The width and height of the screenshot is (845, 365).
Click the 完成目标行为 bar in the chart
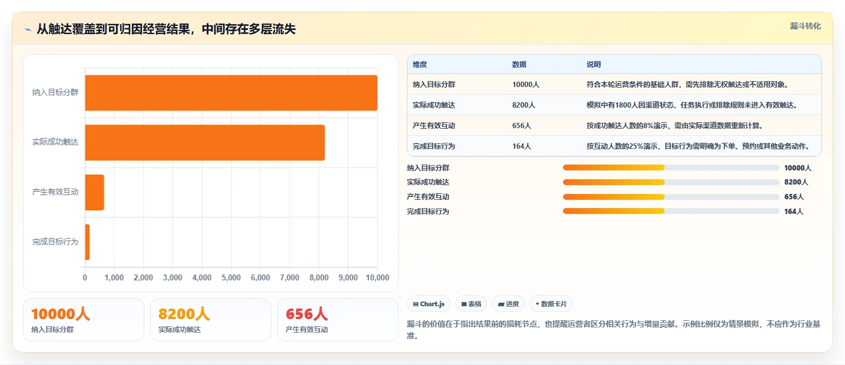87,242
